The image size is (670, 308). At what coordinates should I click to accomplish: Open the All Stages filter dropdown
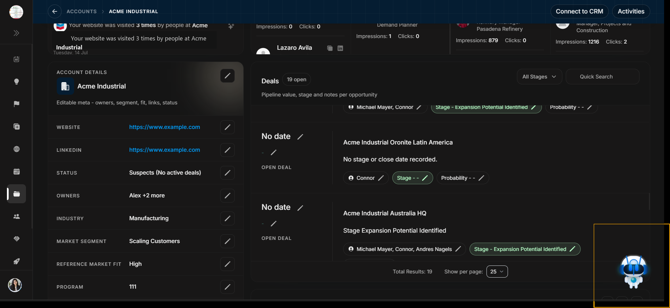[539, 77]
